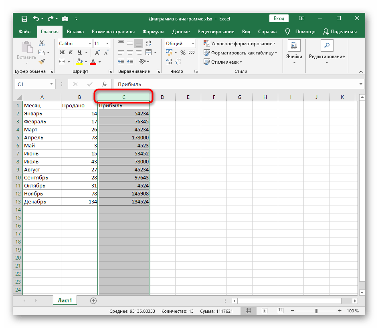Switch to the Вставка tab
Viewport: 378px width, 328px height.
pos(75,32)
